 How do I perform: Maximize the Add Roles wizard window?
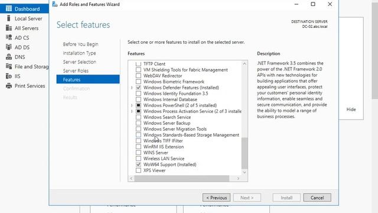click(313, 4)
